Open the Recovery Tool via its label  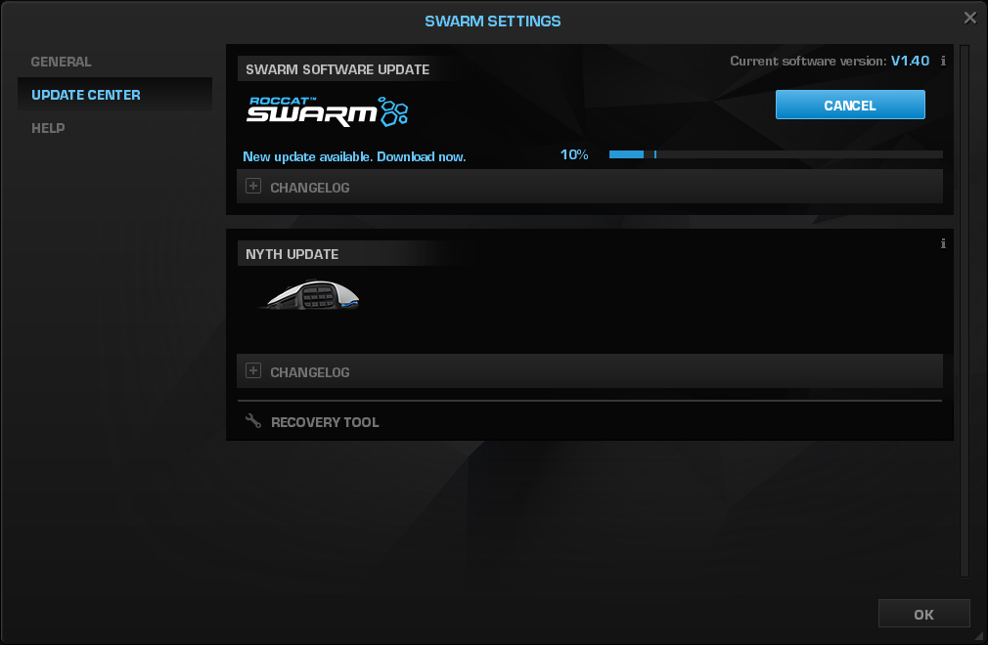point(325,422)
